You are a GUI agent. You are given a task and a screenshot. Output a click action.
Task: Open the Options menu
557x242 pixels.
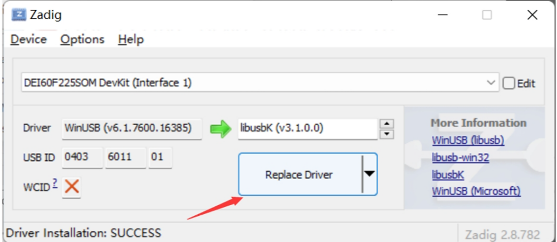point(82,39)
